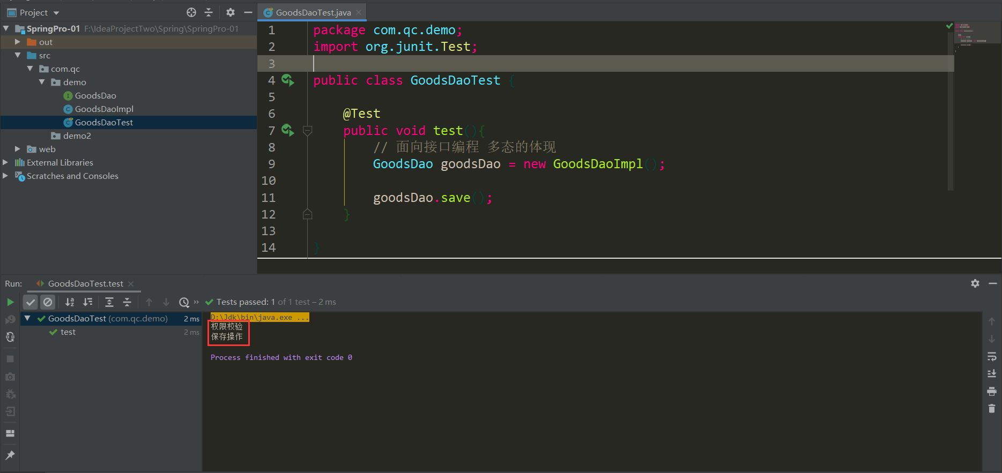
Task: Toggle auto-test rerun icon in left strip
Action: tap(10, 337)
